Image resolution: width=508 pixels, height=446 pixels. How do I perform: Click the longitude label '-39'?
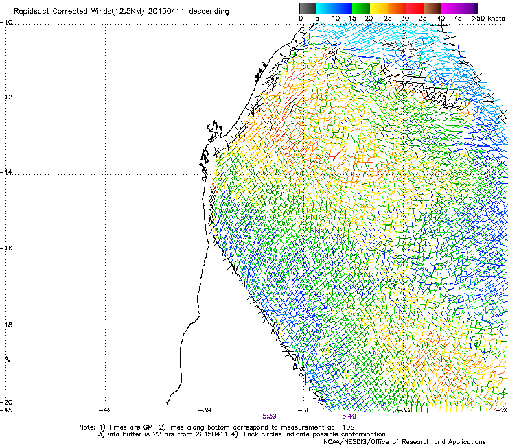coord(205,410)
